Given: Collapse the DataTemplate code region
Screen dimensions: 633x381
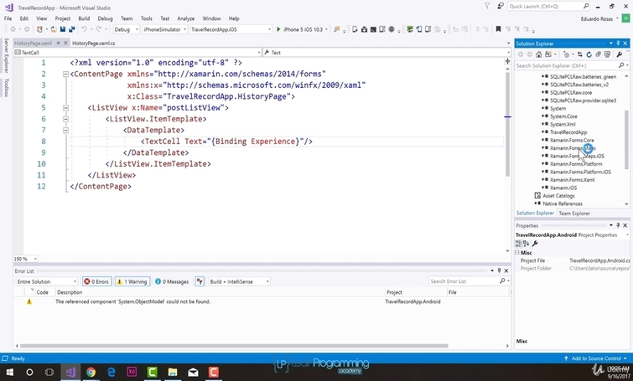Looking at the screenshot, I should click(x=65, y=131).
